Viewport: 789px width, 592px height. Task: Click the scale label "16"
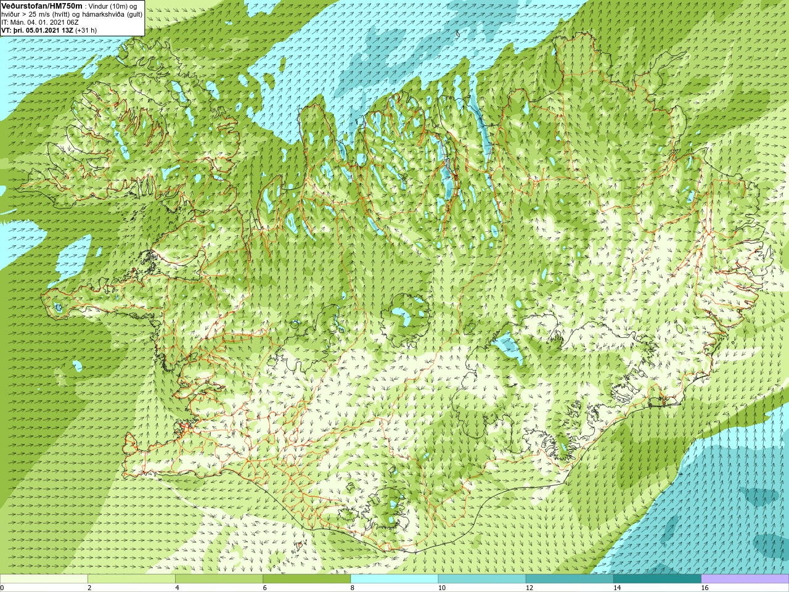(705, 588)
